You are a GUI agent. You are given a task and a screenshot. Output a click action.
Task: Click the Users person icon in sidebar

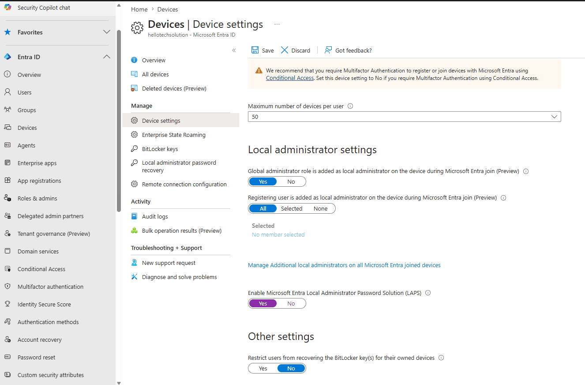point(7,92)
